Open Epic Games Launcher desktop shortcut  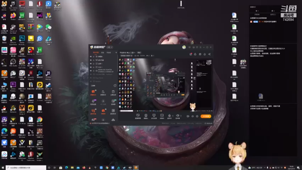13,6
